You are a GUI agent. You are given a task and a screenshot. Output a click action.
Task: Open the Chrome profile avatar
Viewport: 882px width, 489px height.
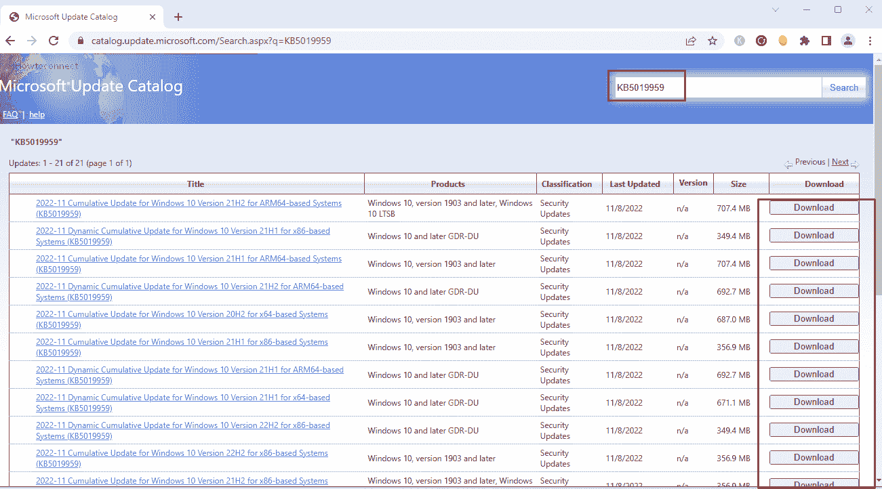848,41
